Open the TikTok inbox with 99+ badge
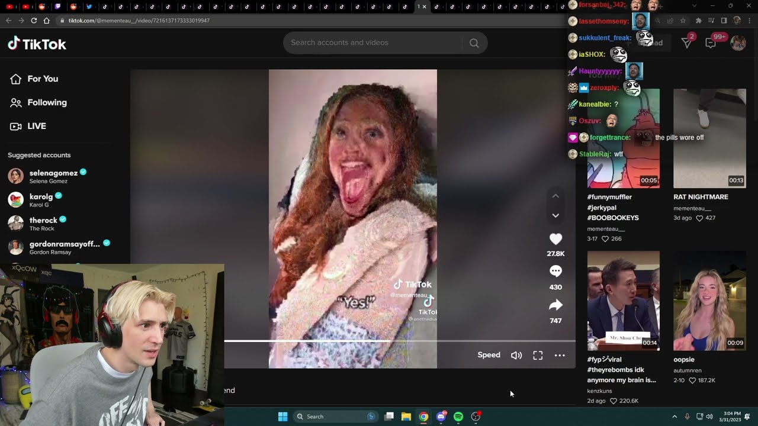The width and height of the screenshot is (758, 426). [711, 43]
